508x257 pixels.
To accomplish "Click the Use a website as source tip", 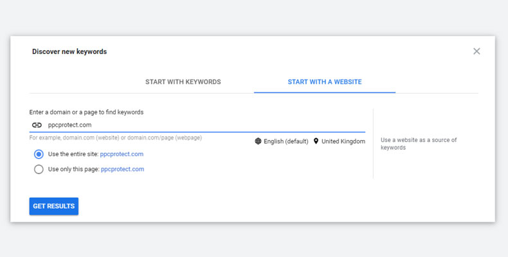I will [418, 143].
